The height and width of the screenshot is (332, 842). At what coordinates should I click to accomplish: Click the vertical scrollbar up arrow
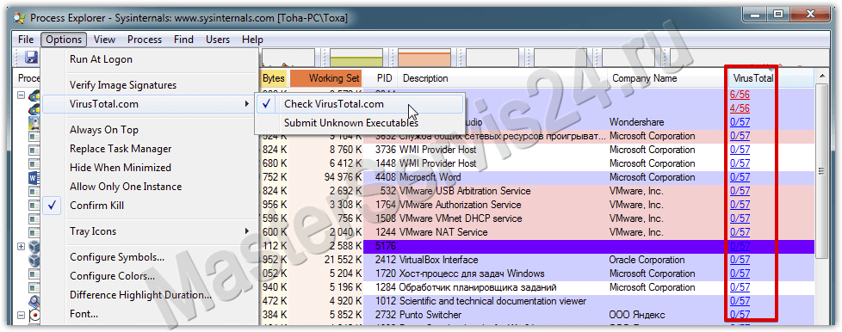point(821,76)
